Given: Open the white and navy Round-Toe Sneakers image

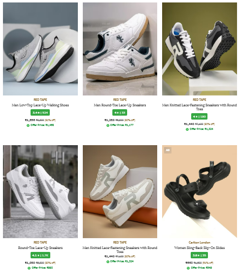Looking at the screenshot, I should point(120,49).
